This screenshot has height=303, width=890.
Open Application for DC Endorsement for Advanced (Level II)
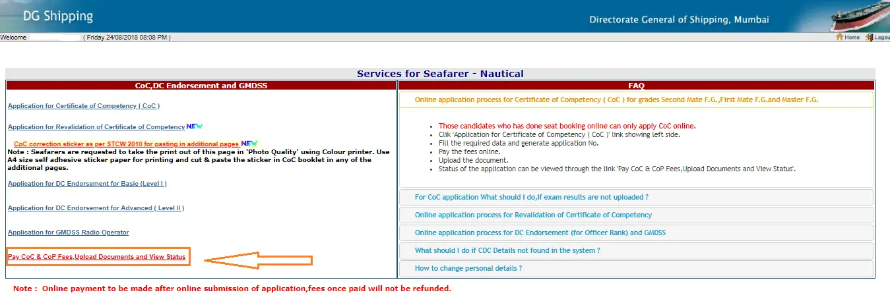click(96, 208)
